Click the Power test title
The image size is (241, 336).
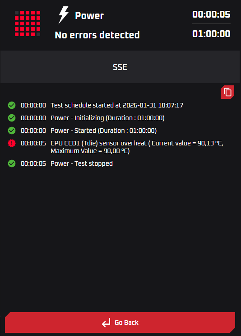tap(89, 16)
